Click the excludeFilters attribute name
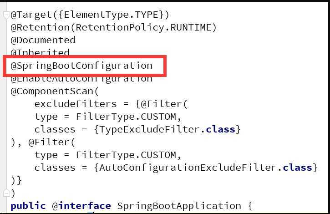The image size is (330, 214). [76, 104]
